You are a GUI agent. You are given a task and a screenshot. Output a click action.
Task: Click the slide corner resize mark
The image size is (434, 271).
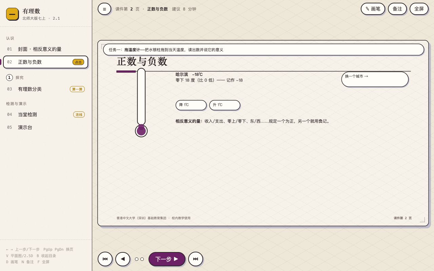(x=422, y=220)
